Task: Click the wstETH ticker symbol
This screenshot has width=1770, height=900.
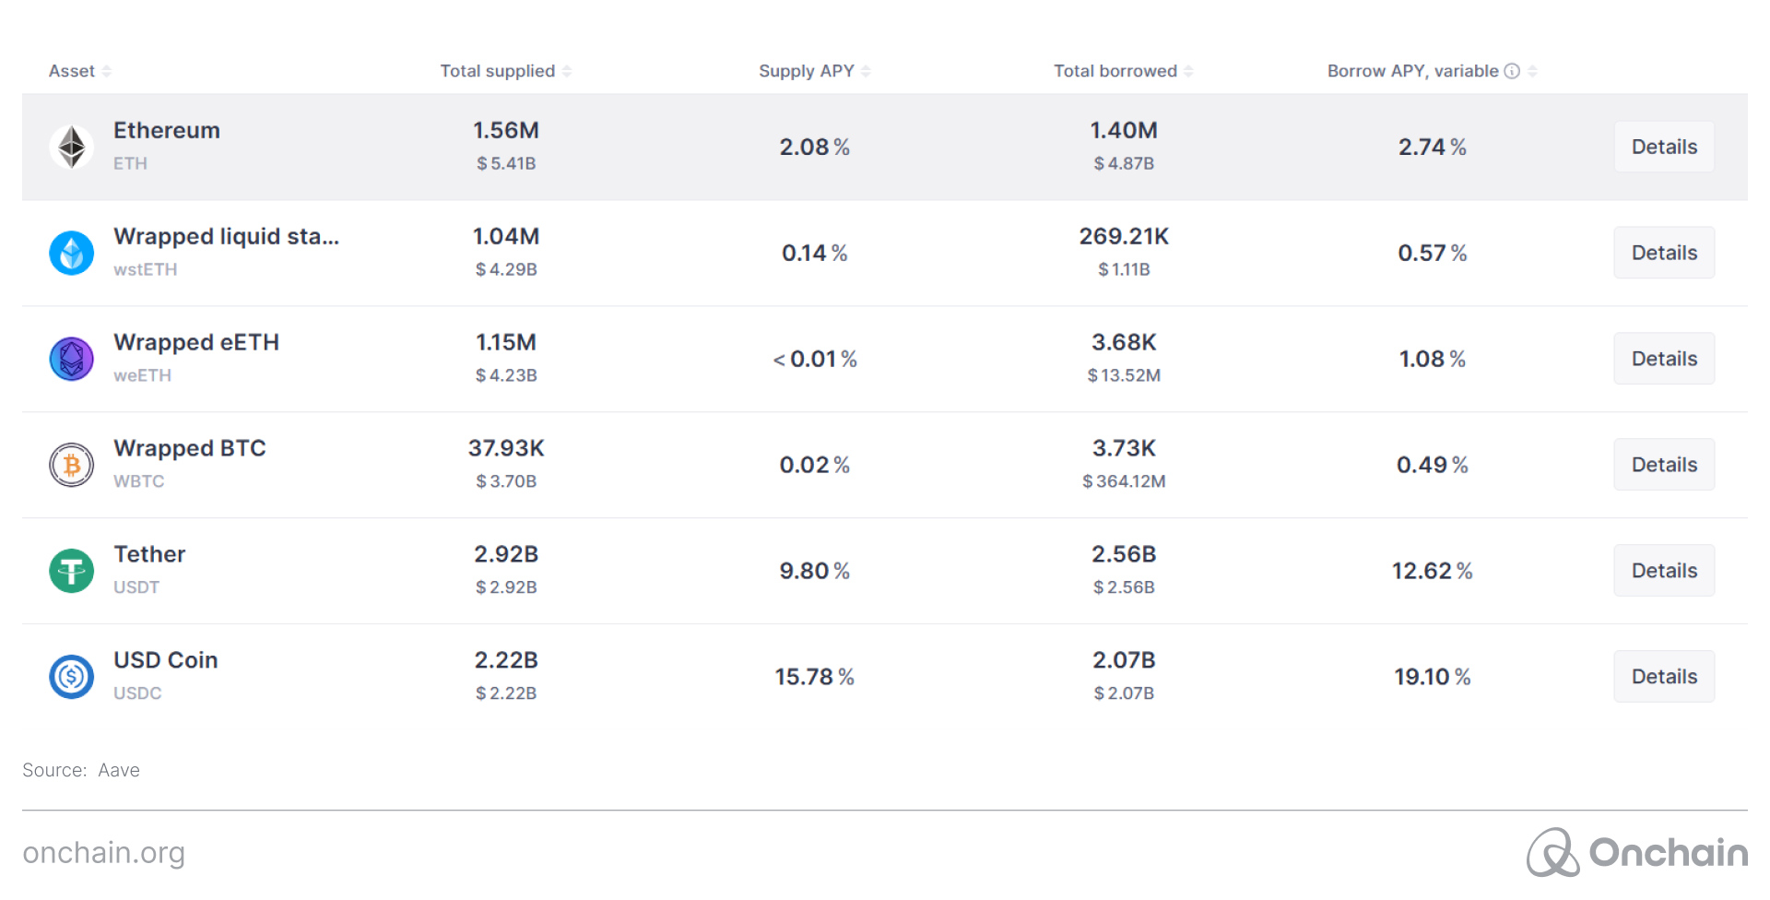Action: point(146,269)
